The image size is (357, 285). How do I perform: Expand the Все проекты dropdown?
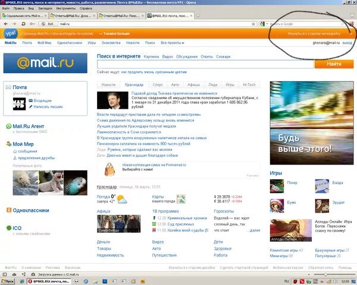pos(173,43)
